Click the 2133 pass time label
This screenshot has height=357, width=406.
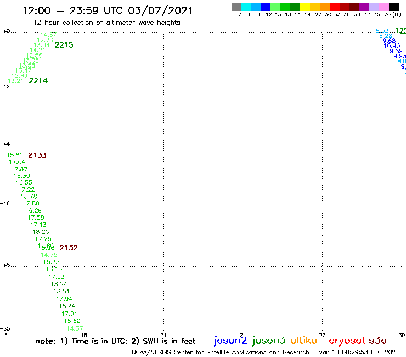pos(37,155)
